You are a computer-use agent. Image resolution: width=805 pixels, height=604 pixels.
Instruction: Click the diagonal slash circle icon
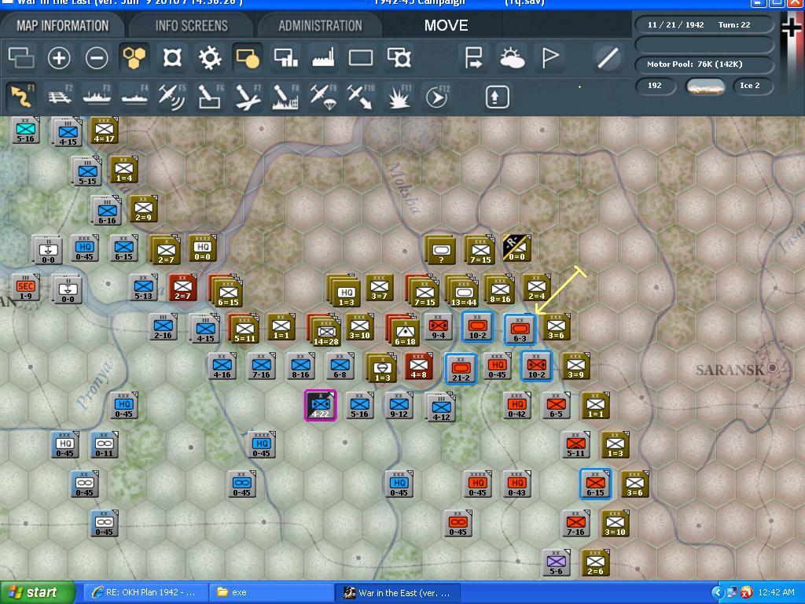pyautogui.click(x=608, y=57)
